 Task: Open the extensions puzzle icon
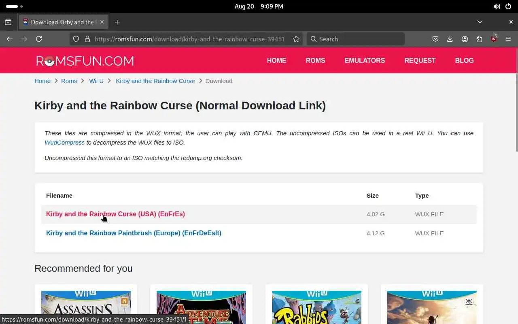pyautogui.click(x=479, y=39)
